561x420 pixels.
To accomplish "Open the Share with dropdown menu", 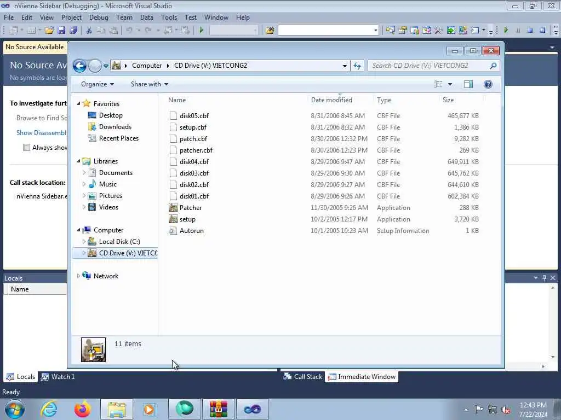I will (149, 84).
